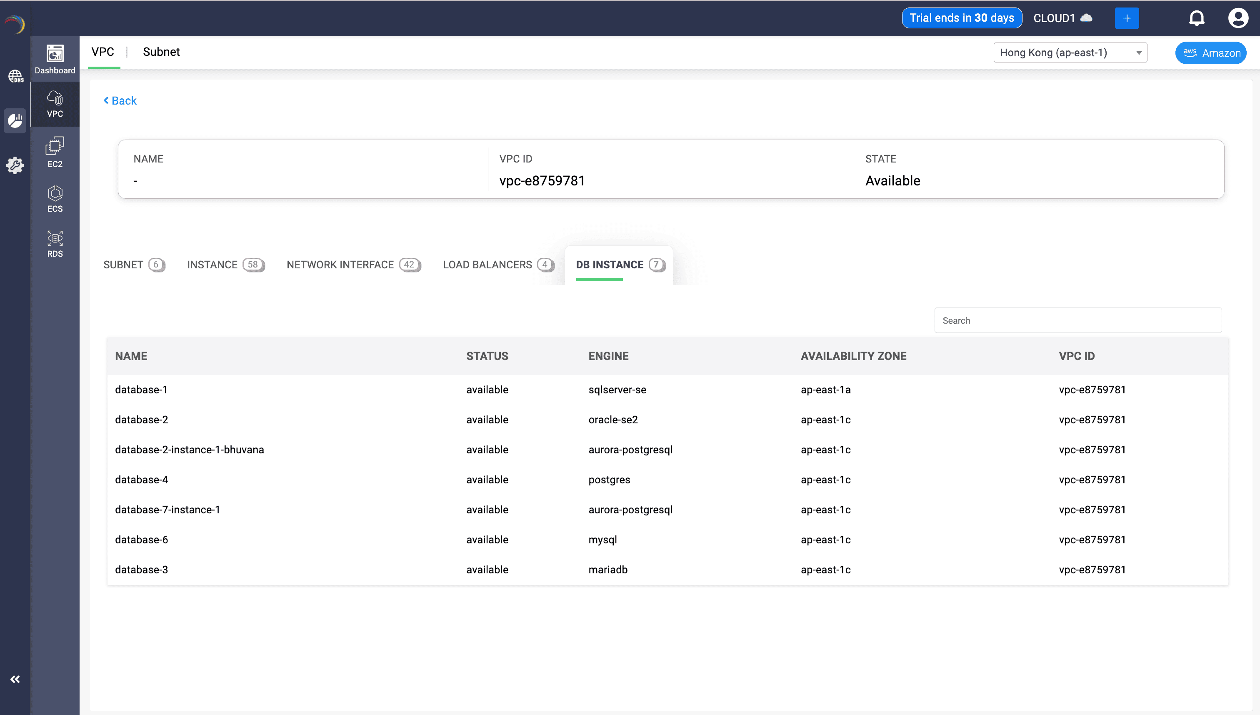Open the Dashboard panel in the sidebar

point(54,59)
